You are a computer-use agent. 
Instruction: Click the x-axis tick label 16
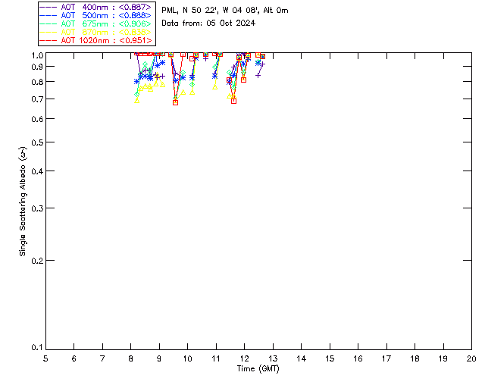pos(358,358)
